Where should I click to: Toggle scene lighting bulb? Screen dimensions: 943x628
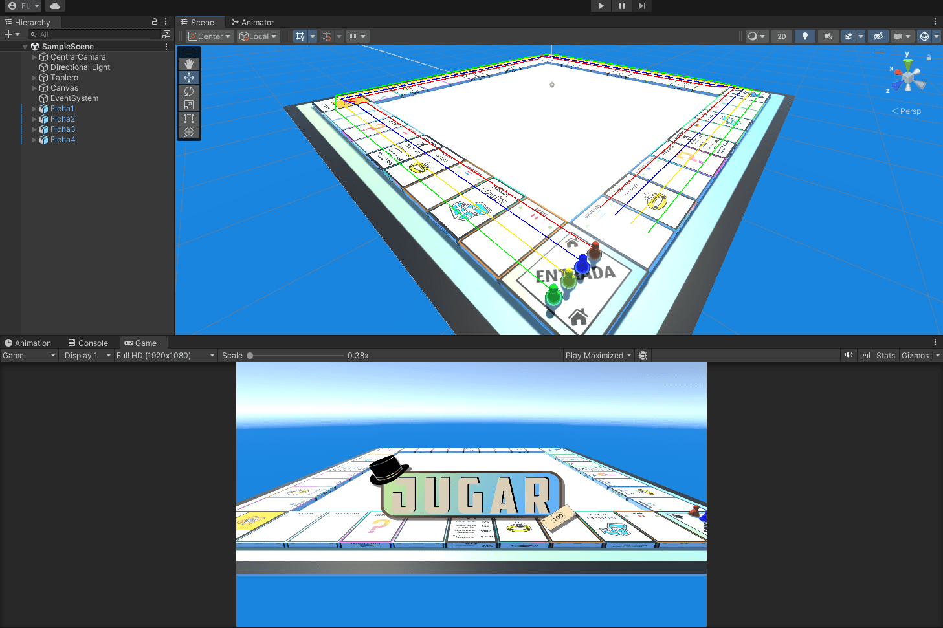click(x=805, y=36)
